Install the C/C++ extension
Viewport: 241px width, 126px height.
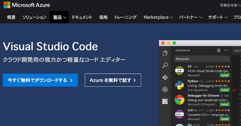(224, 119)
